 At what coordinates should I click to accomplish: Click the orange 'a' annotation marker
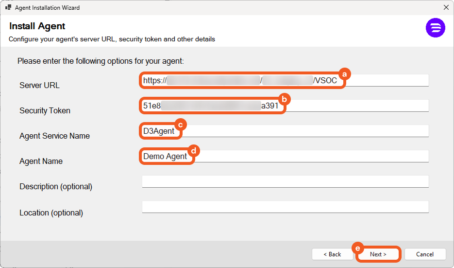coord(345,74)
